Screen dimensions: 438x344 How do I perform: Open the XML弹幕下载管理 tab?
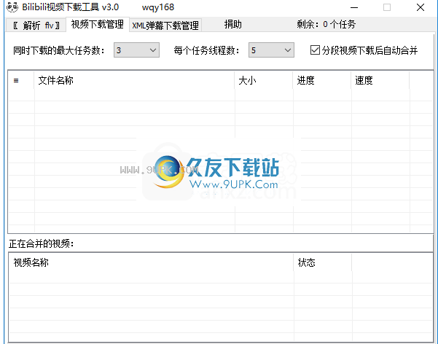click(165, 26)
